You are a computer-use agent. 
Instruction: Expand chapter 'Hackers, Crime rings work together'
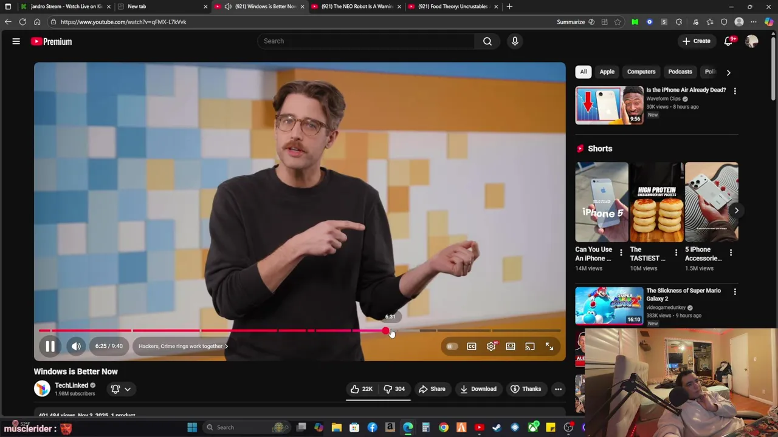point(183,346)
